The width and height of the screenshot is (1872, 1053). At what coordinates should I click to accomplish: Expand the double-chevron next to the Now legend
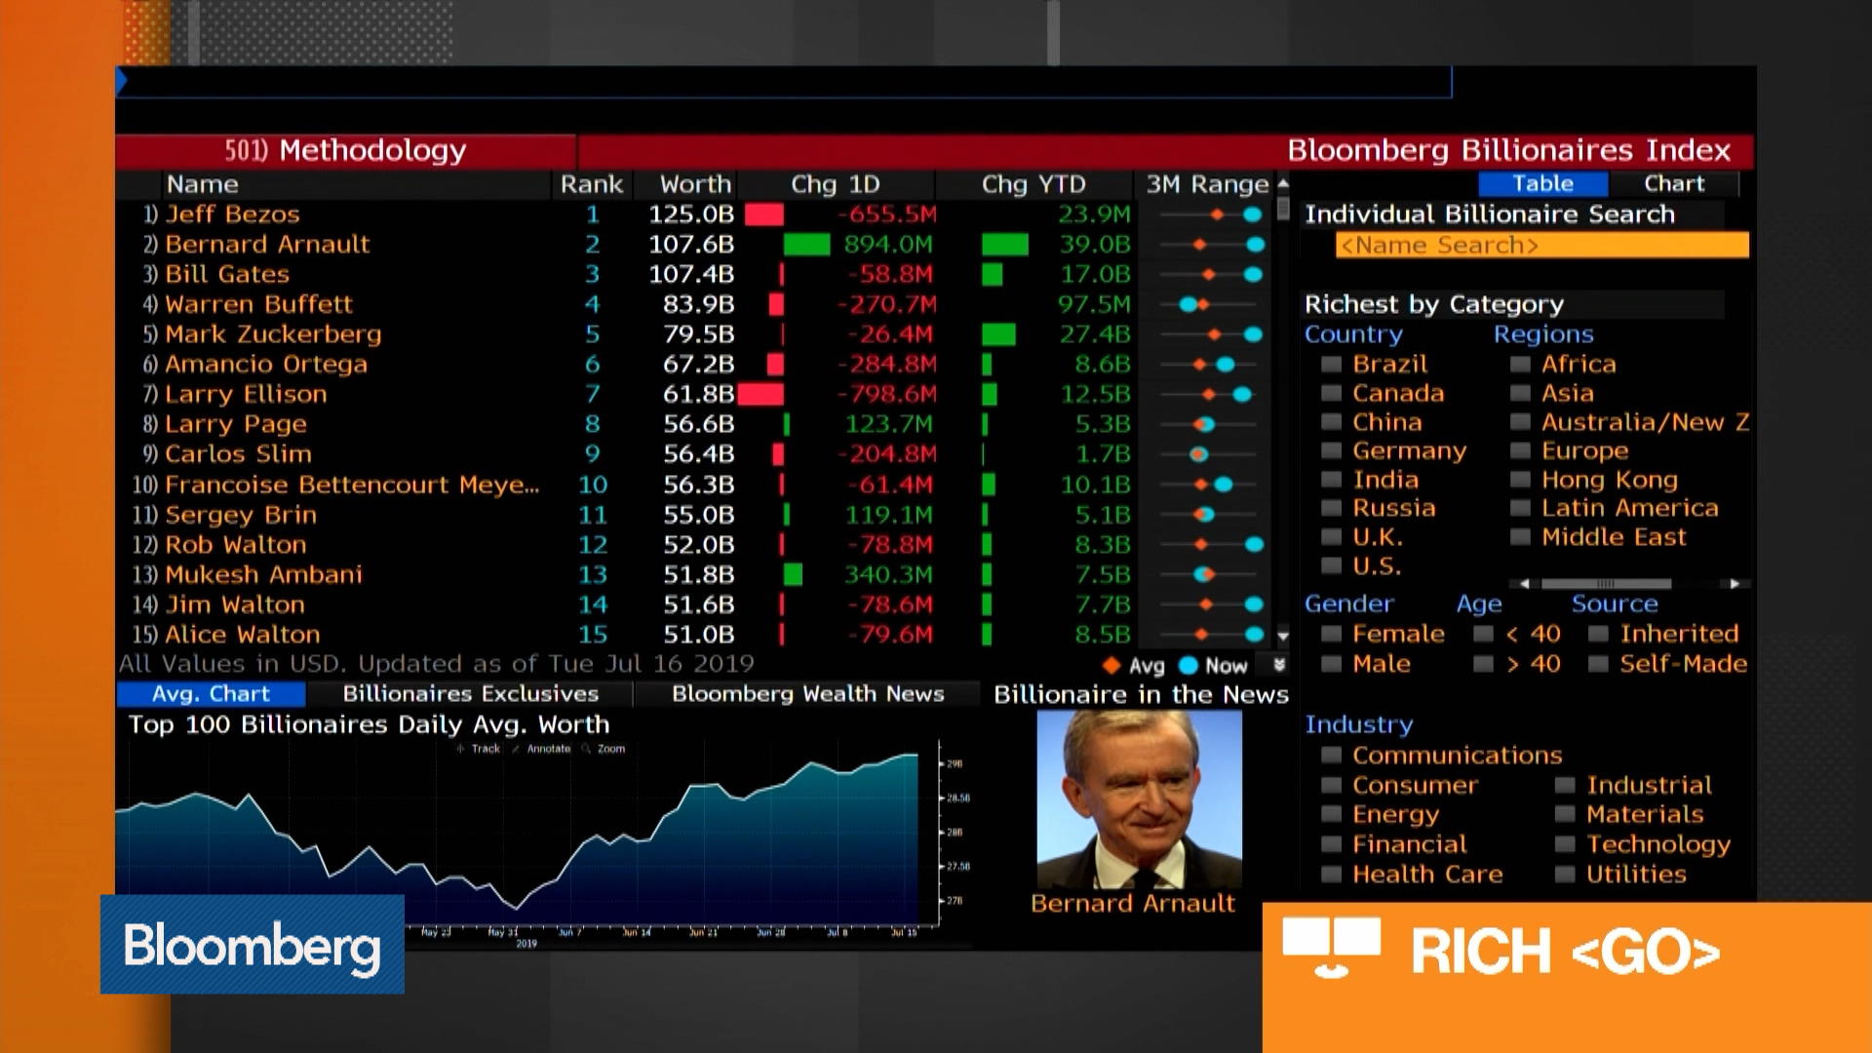[1279, 665]
